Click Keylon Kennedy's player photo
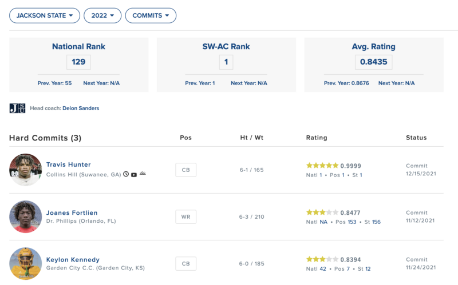 (x=26, y=263)
